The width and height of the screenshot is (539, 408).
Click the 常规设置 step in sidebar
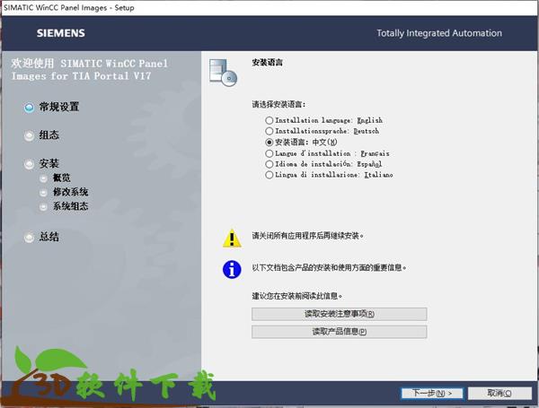click(x=59, y=107)
